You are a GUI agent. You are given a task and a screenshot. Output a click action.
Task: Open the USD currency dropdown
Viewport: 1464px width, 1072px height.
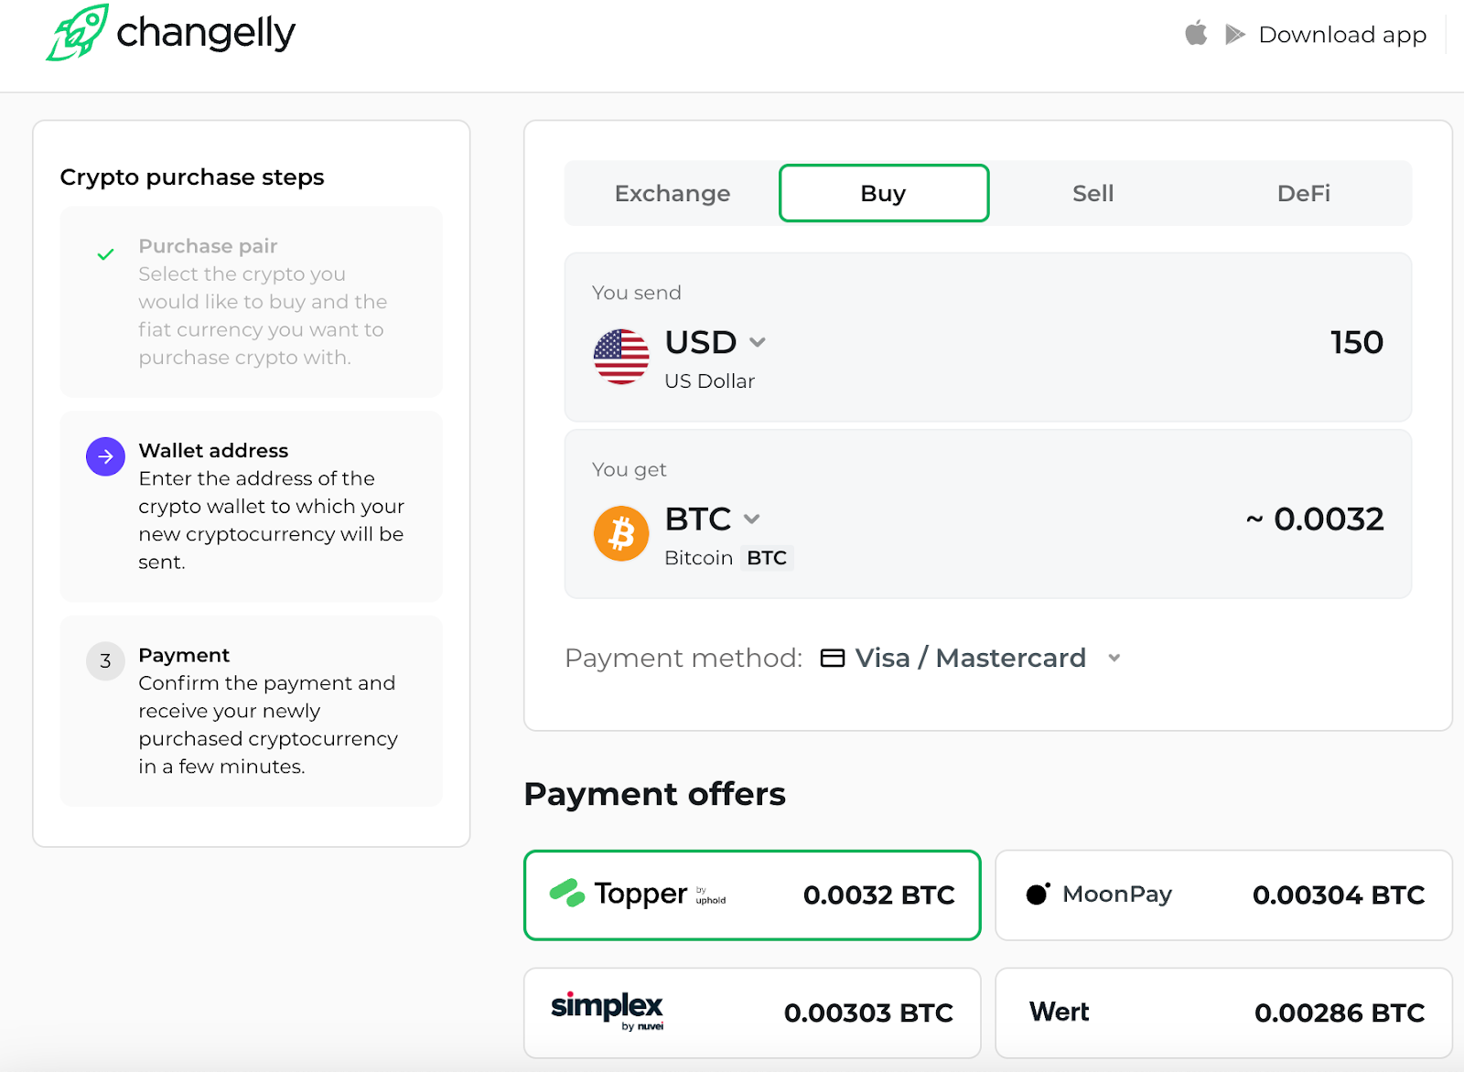[758, 342]
